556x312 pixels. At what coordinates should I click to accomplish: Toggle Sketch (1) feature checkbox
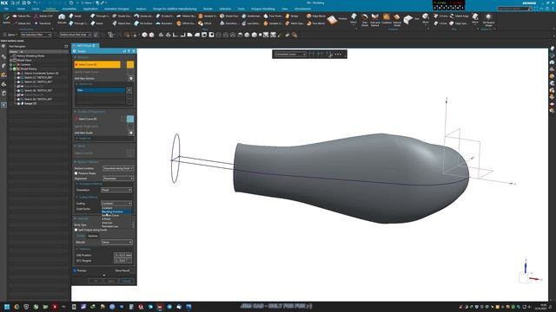pos(18,77)
